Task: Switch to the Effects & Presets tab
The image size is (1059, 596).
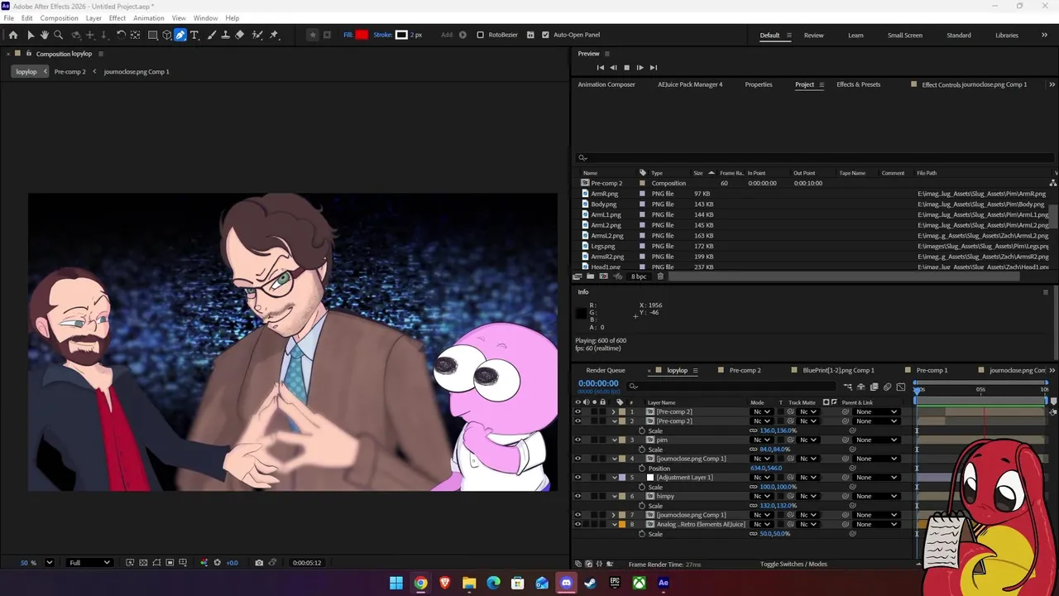Action: 858,84
